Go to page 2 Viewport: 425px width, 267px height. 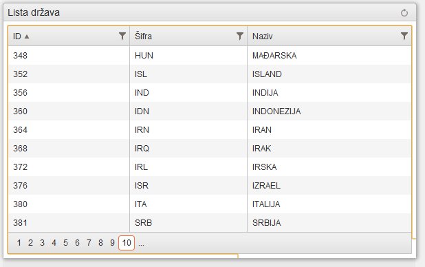(x=31, y=243)
